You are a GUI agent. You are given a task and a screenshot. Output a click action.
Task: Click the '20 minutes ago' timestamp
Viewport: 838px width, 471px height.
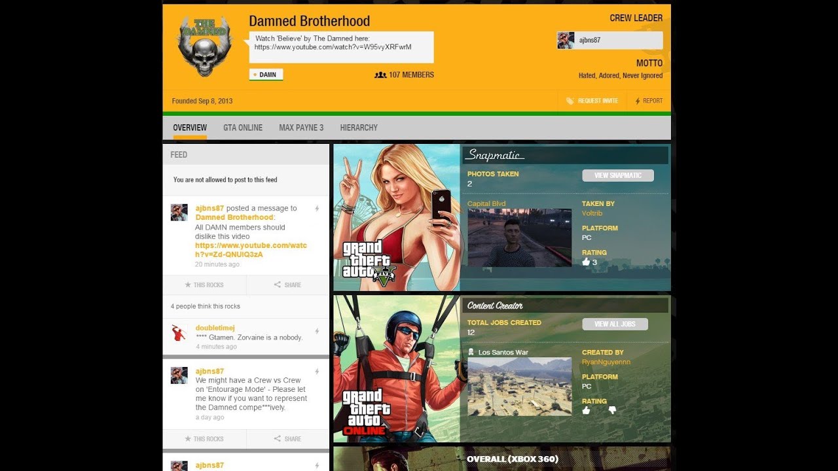(217, 264)
